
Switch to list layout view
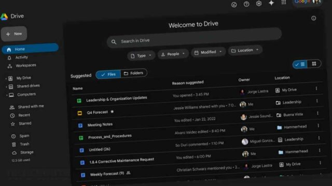[300, 64]
